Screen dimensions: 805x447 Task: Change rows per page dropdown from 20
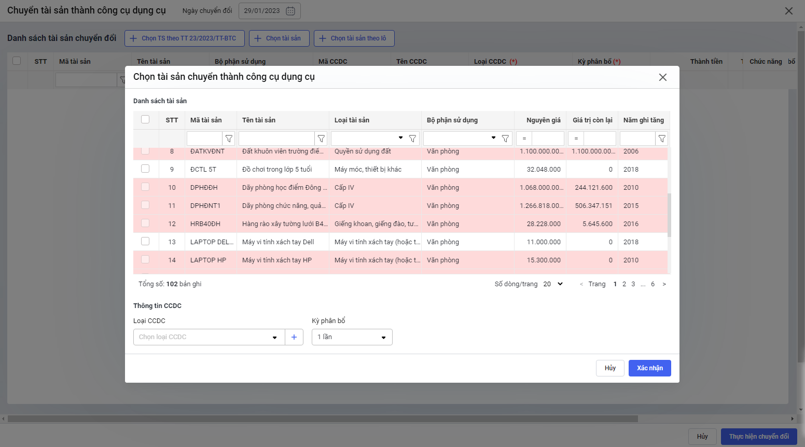tap(553, 284)
